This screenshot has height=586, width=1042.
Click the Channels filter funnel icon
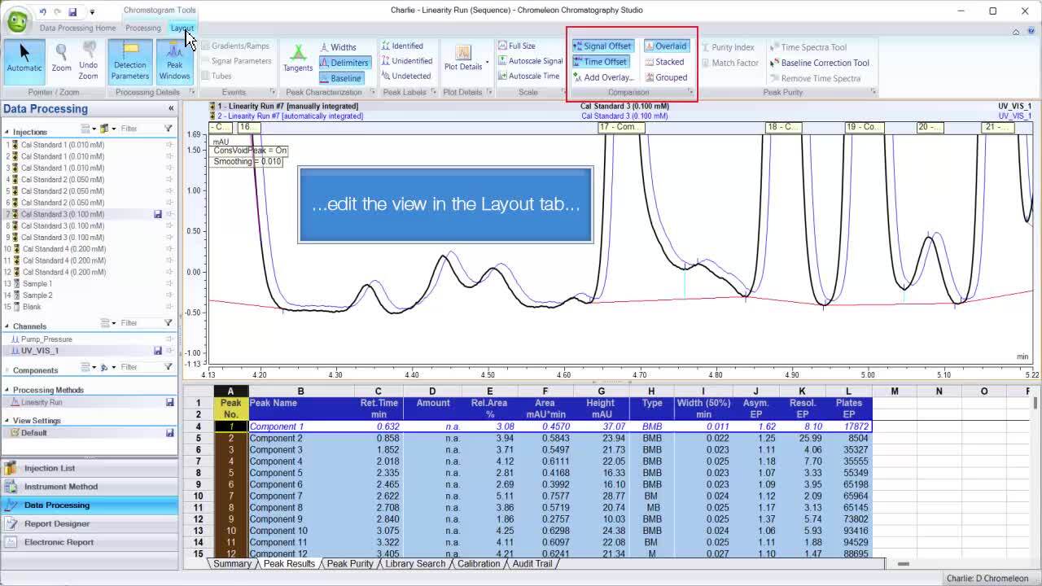[x=169, y=323]
